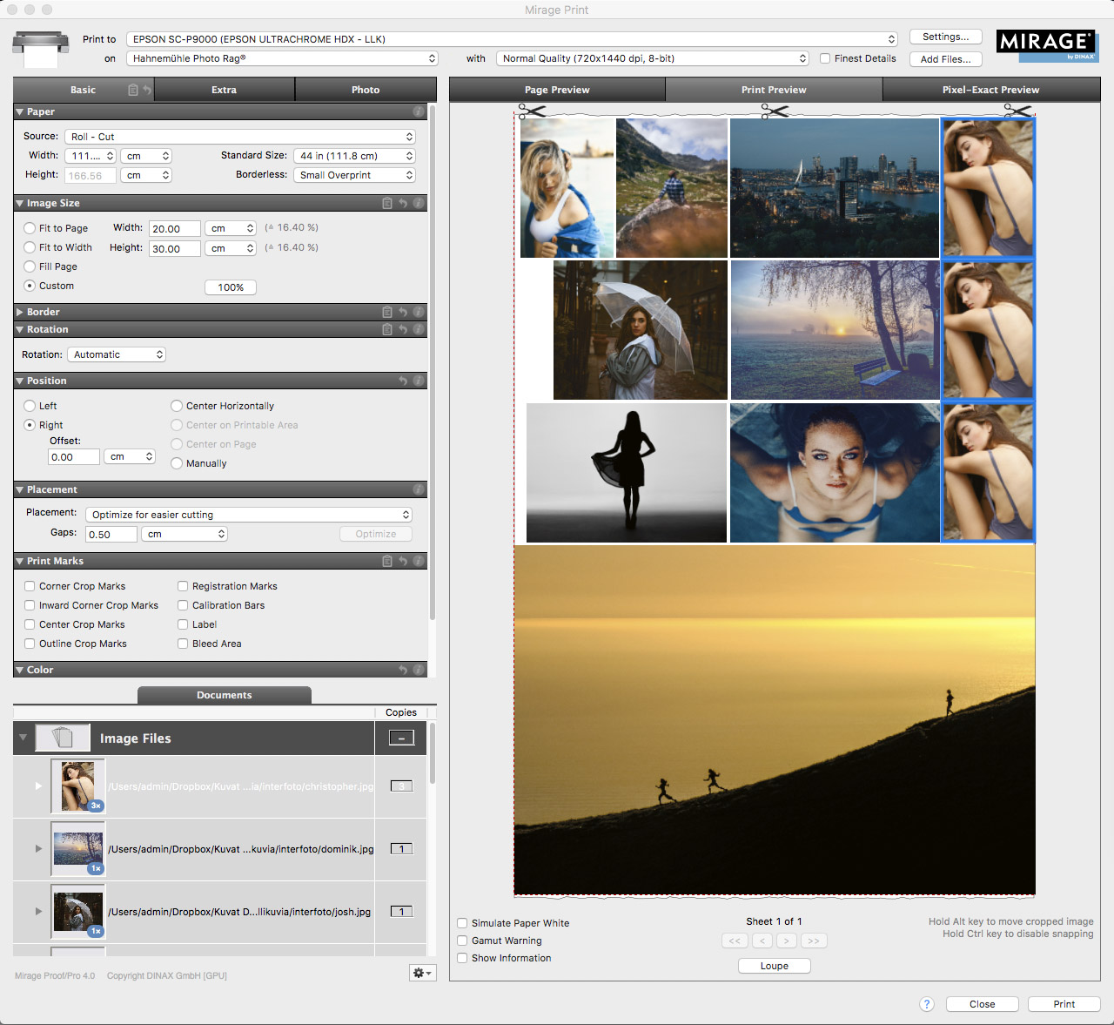Click the Print Marks info icon
This screenshot has width=1114, height=1025.
coord(419,561)
